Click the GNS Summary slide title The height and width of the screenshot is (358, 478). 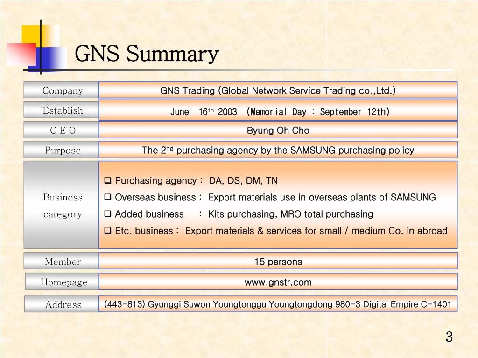(x=147, y=54)
